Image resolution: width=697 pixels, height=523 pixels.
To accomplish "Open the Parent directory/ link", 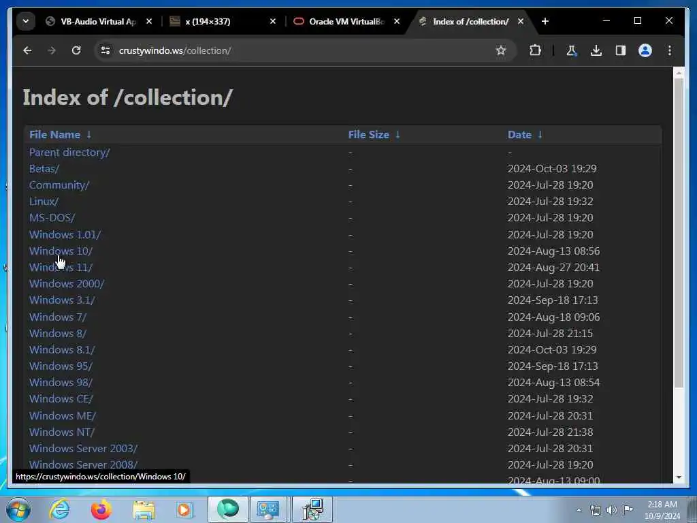I will pos(69,153).
